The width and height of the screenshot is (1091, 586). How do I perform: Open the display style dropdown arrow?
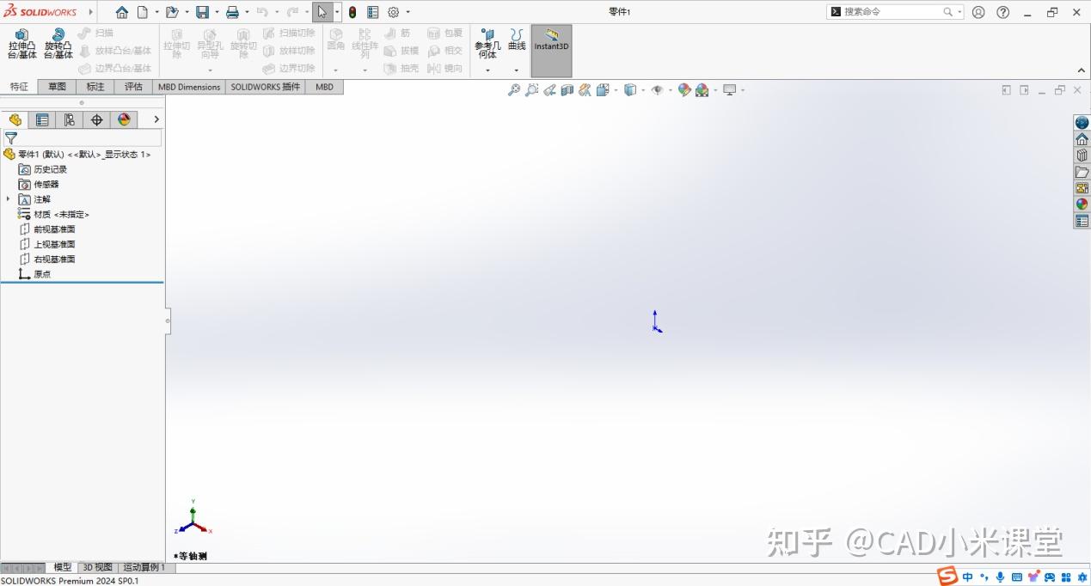[x=643, y=89]
